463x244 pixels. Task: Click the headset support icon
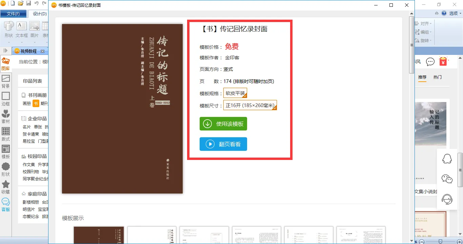click(x=447, y=199)
